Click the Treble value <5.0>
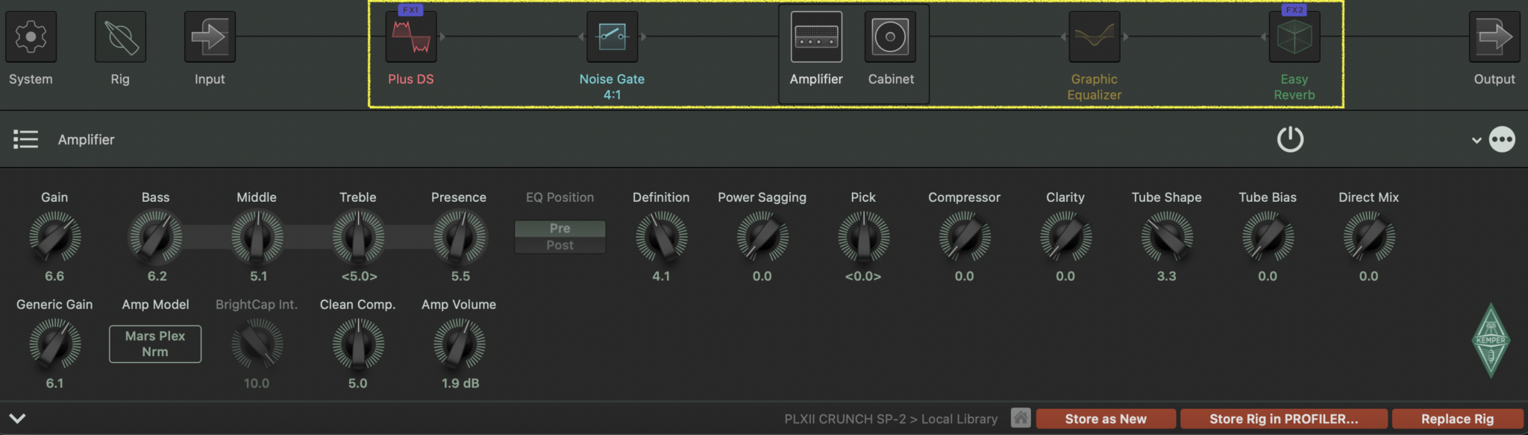This screenshot has width=1528, height=435. click(359, 276)
